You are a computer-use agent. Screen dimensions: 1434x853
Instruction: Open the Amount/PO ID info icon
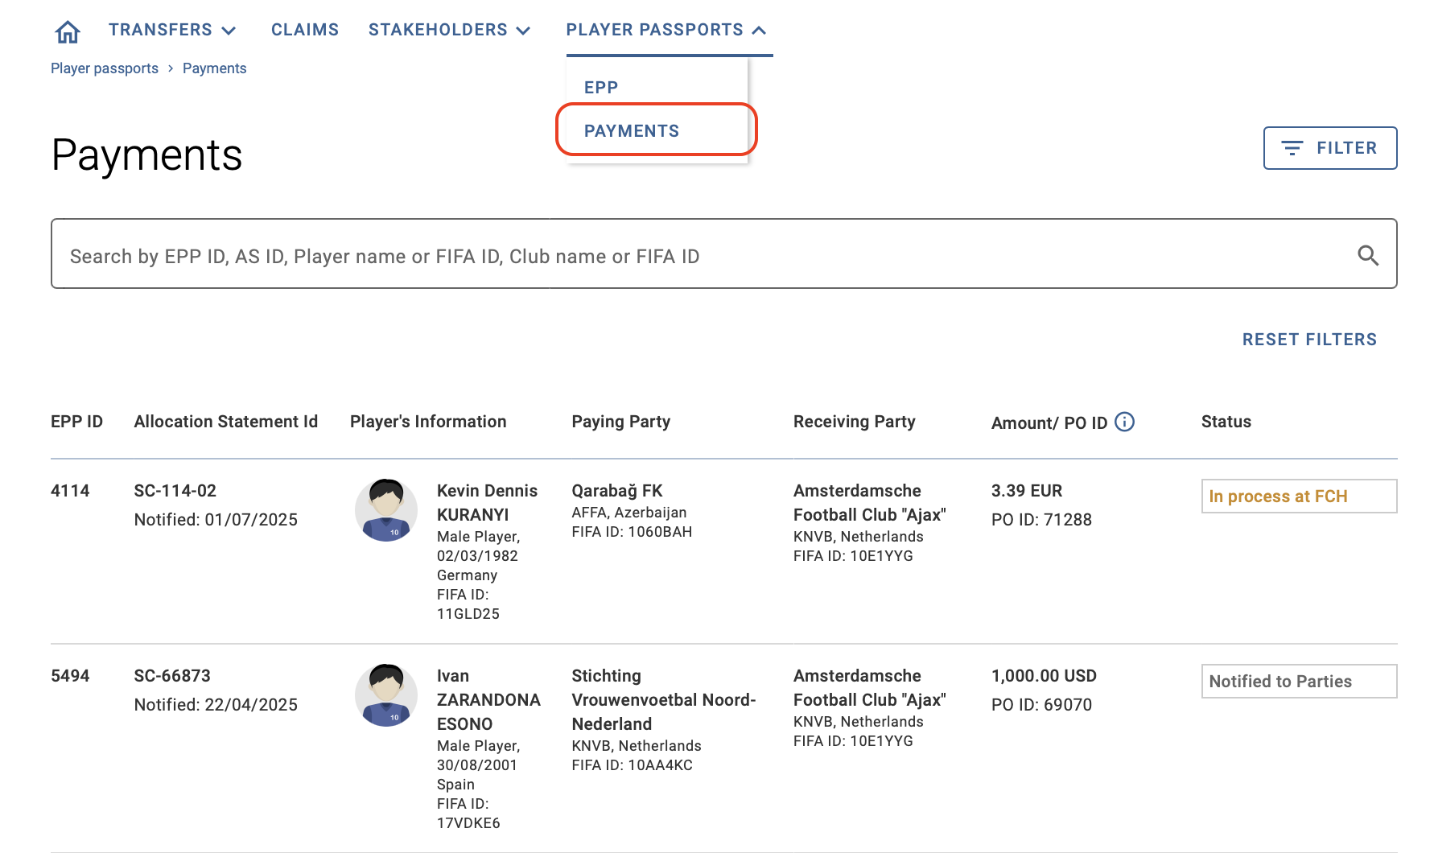[1125, 422]
